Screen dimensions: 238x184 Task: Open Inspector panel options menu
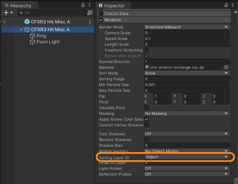coord(233,5)
